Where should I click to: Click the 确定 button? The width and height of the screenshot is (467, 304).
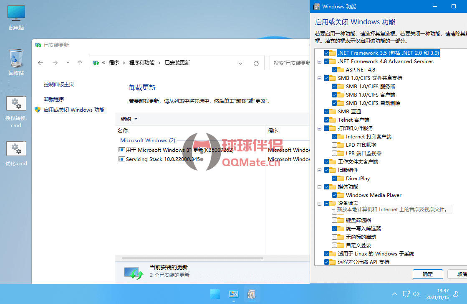coord(428,274)
